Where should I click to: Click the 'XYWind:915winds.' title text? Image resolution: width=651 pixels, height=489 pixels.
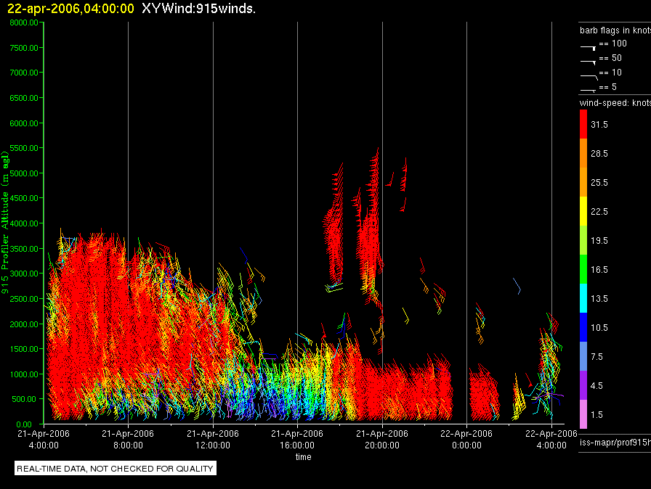(x=198, y=9)
